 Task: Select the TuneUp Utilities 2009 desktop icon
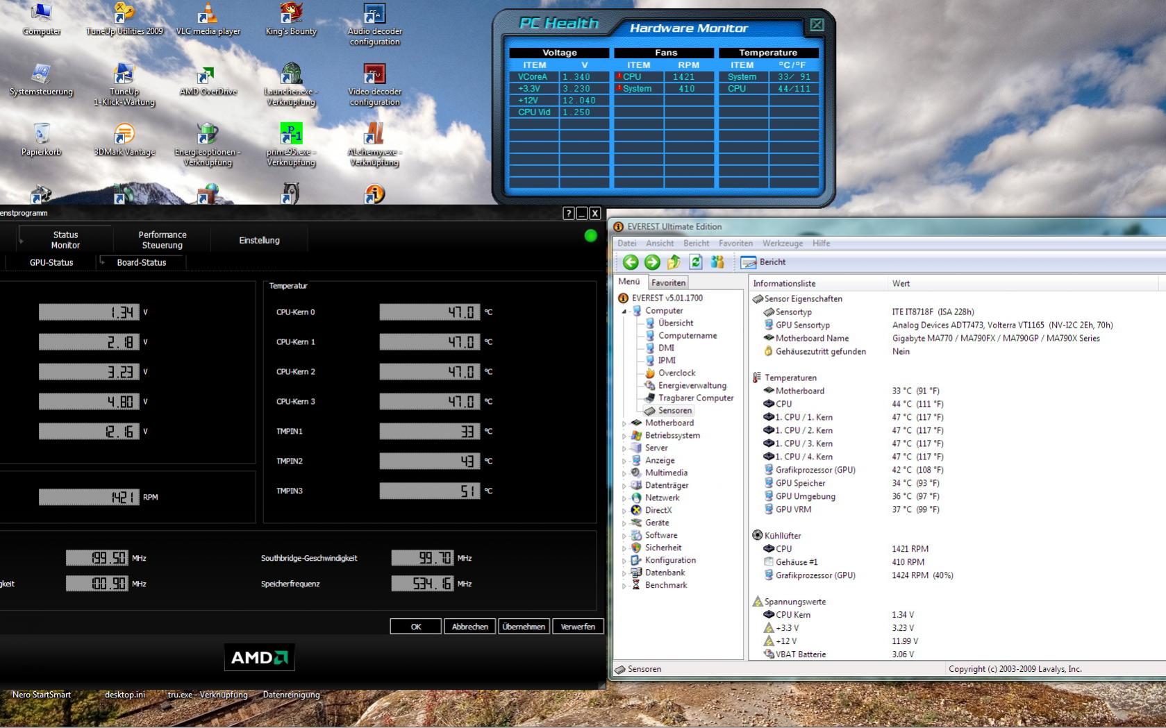[124, 19]
